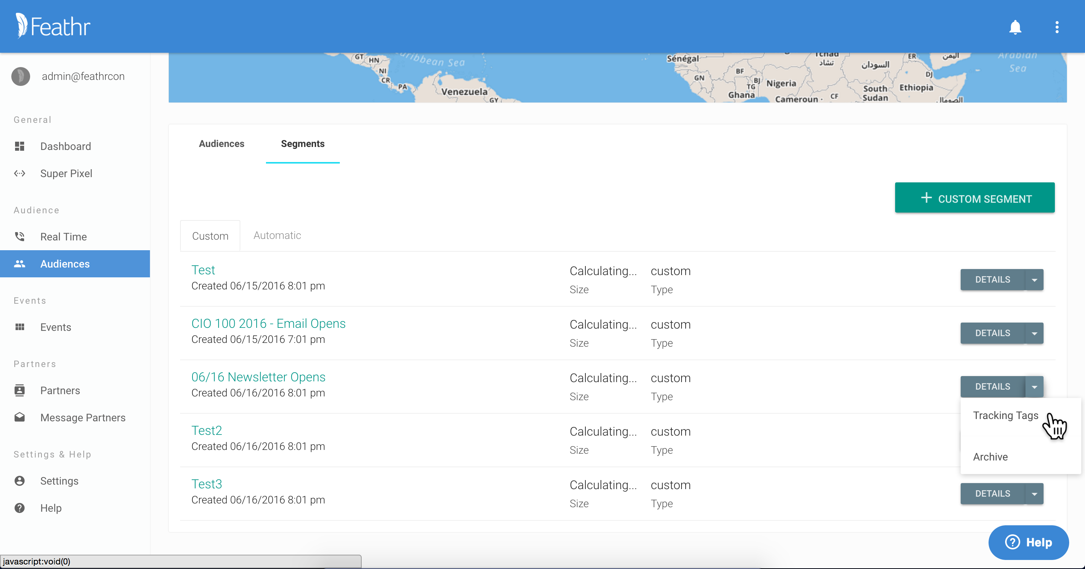1085x569 pixels.
Task: Click the Message Partners envelope icon
Action: [x=20, y=418]
